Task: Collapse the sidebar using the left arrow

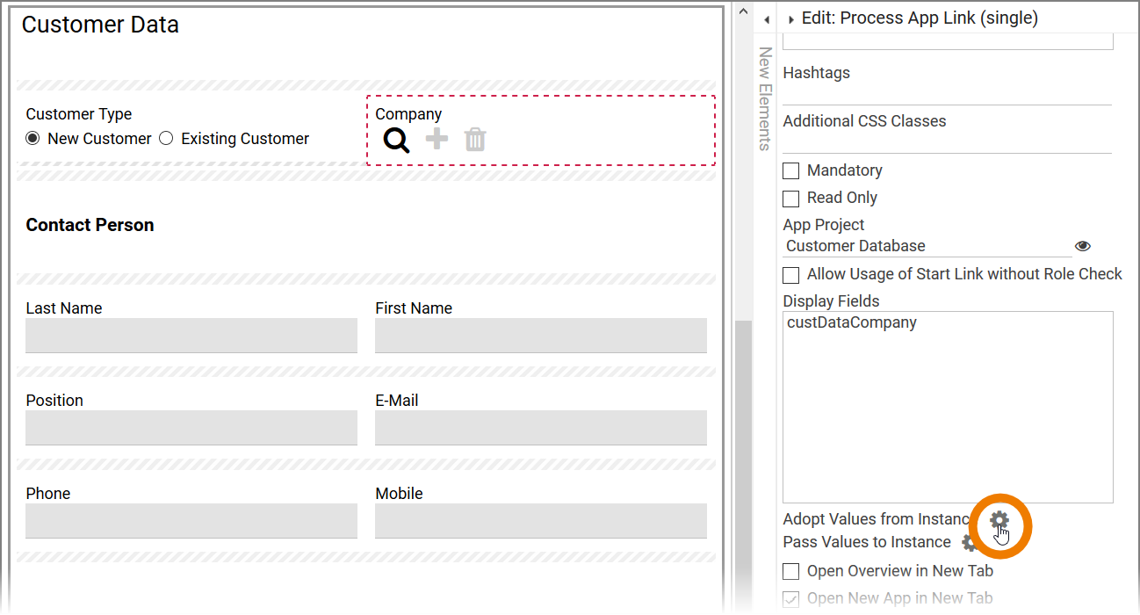Action: tap(766, 19)
